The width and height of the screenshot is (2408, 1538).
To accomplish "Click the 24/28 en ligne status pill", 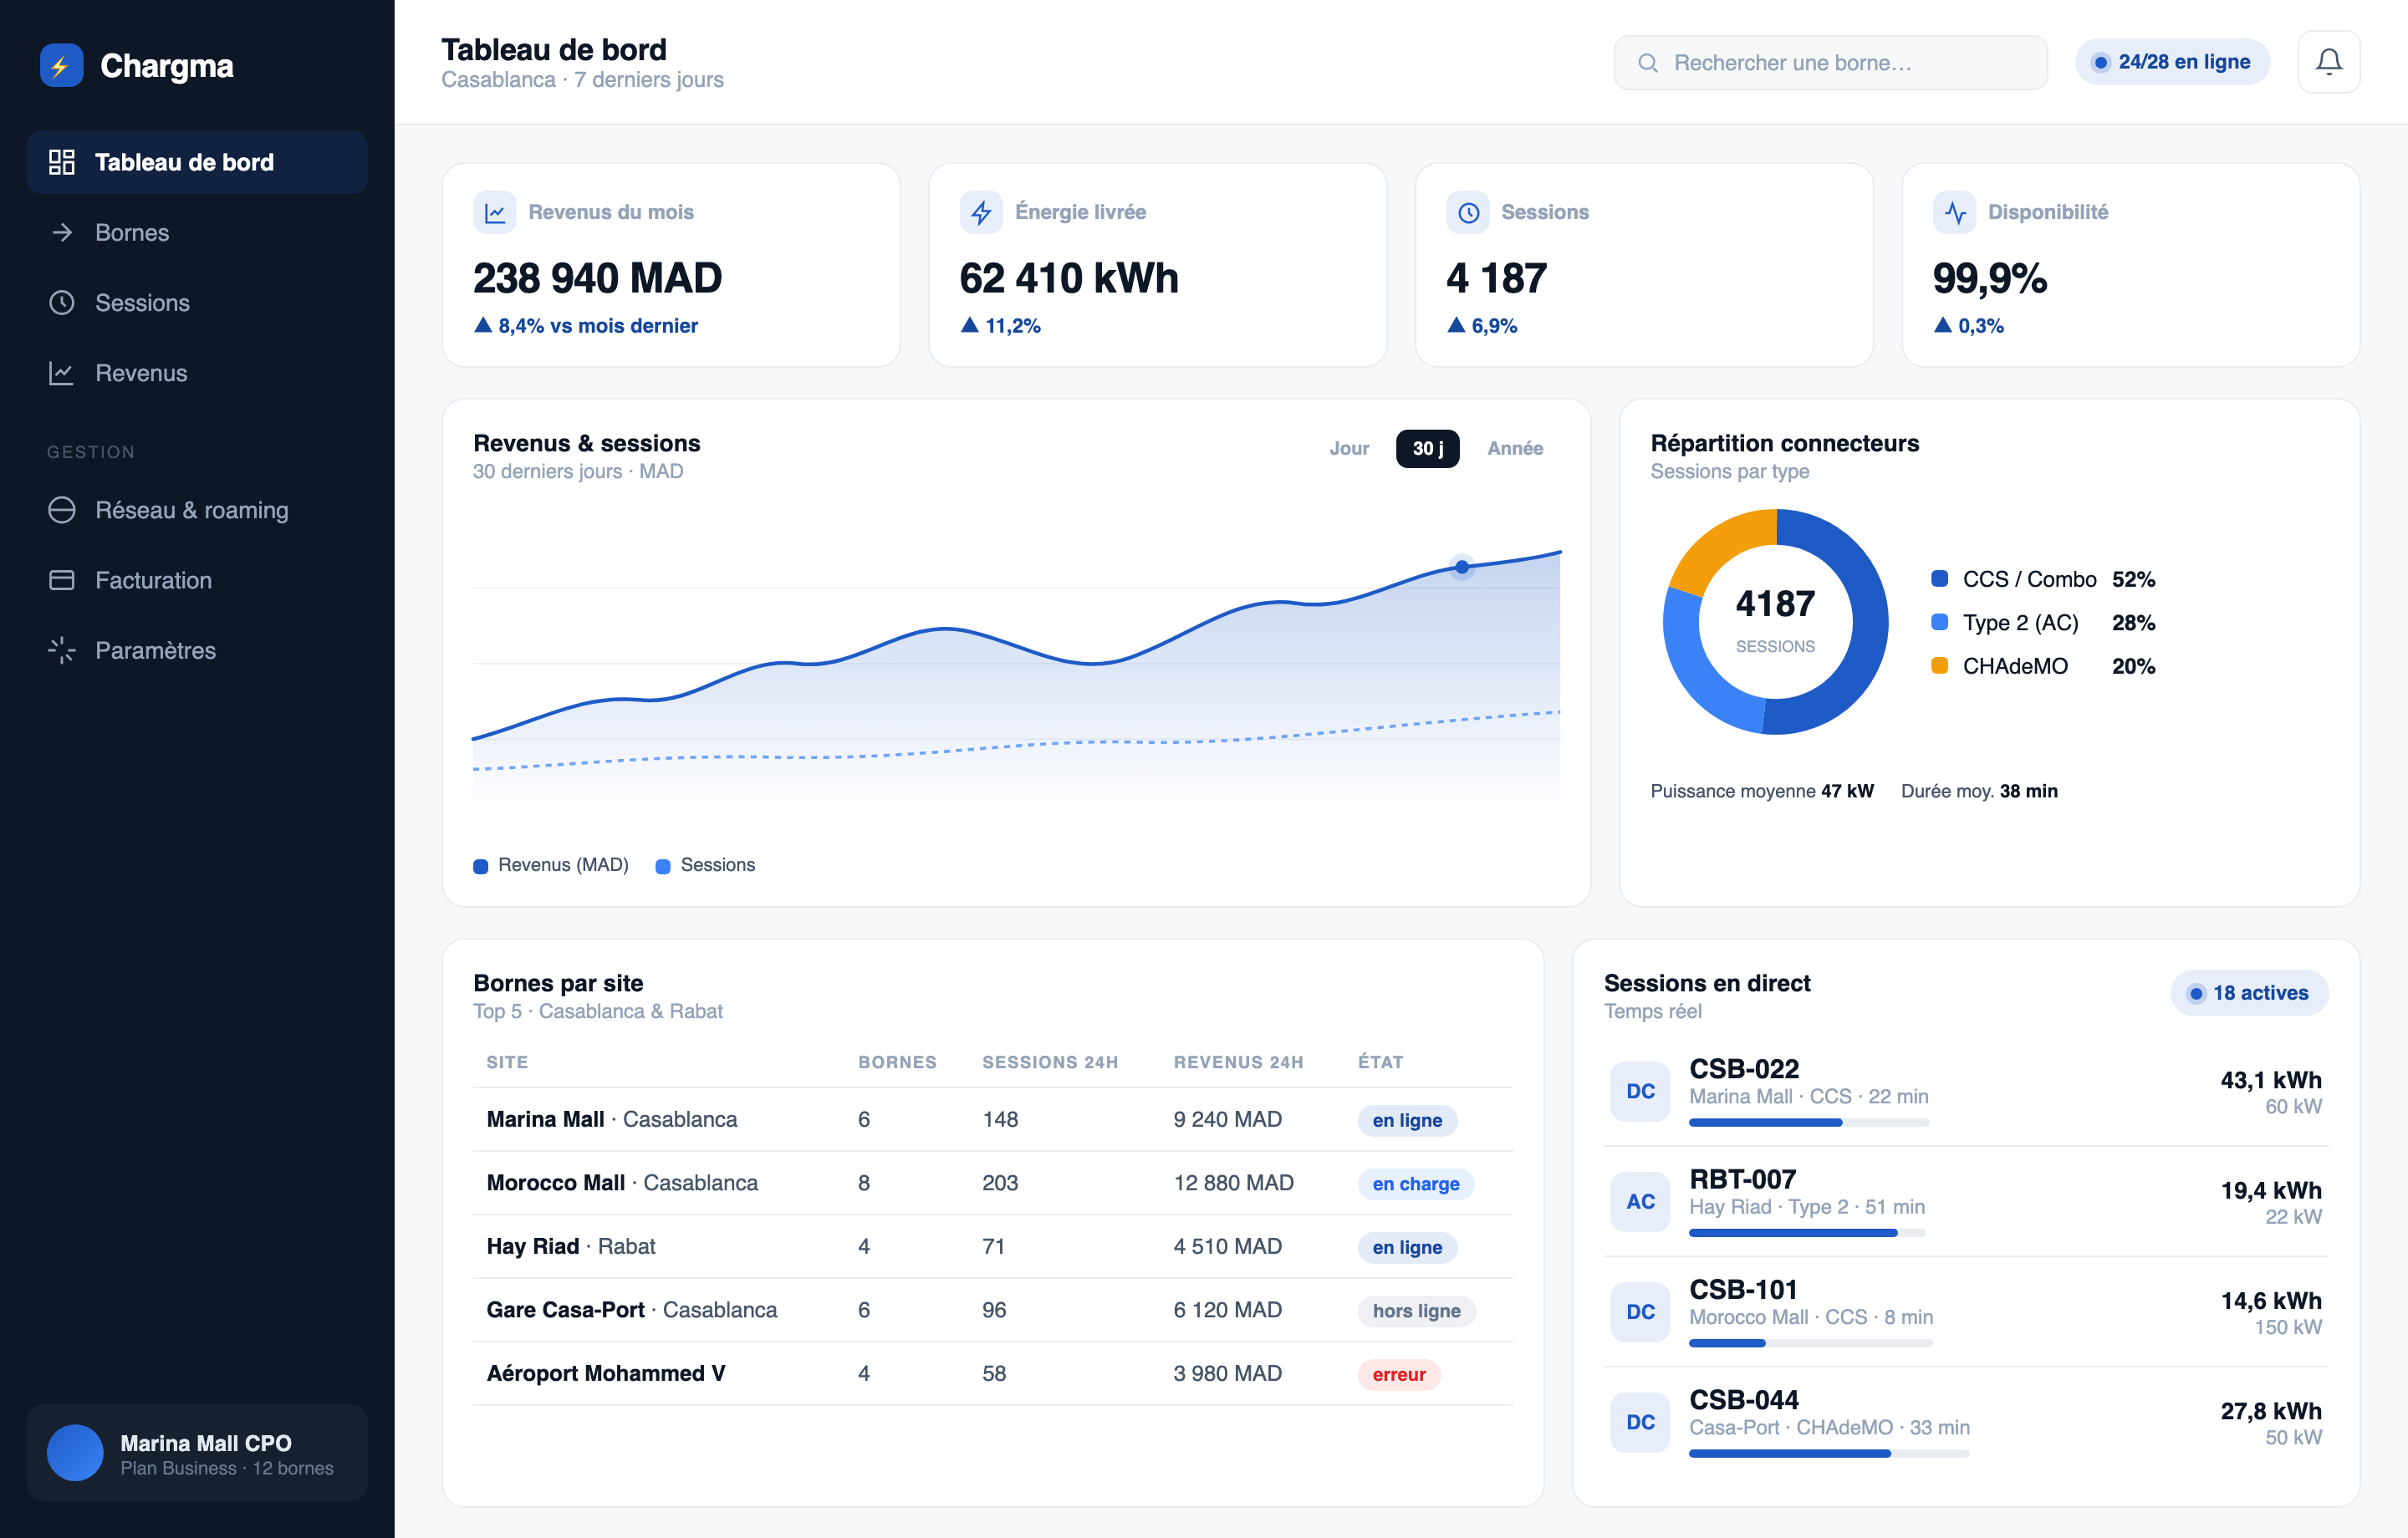I will pyautogui.click(x=2171, y=62).
